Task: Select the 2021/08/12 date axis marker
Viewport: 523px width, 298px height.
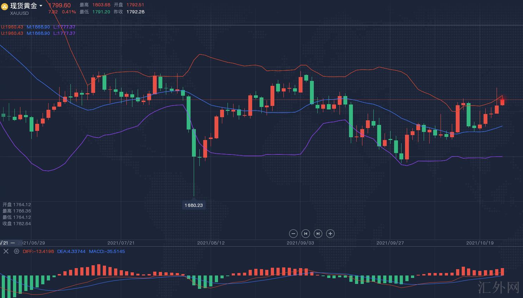Action: coord(211,243)
